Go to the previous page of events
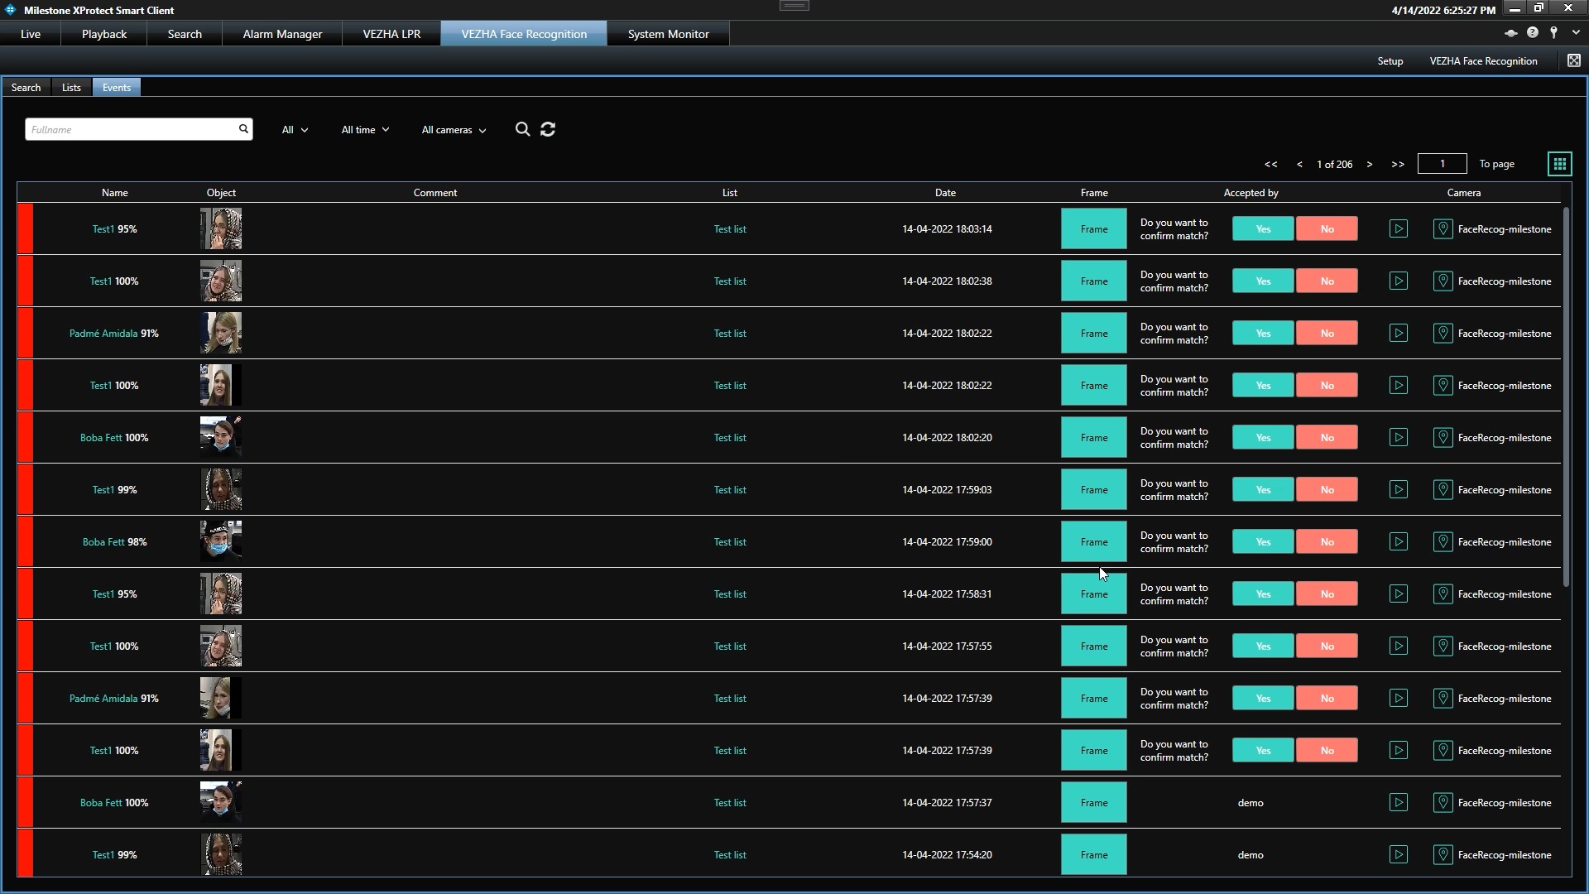The width and height of the screenshot is (1589, 894). (1299, 164)
